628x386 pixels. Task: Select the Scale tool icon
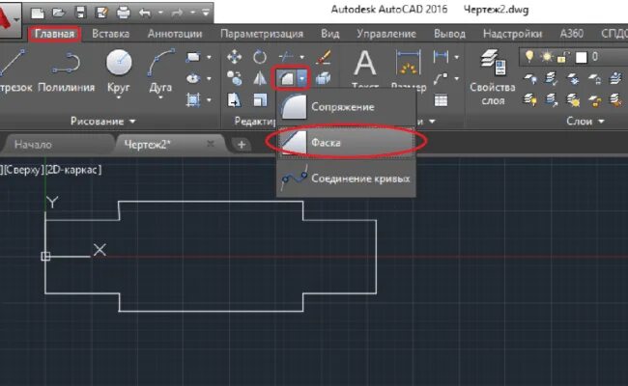(260, 100)
